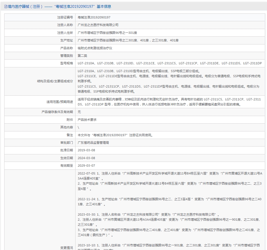Click the change entry dated 2023-10-10
The width and height of the screenshot is (267, 250).
click(x=169, y=247)
